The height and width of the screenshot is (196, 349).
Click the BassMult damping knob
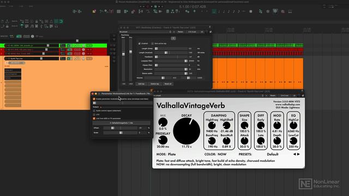(226, 140)
